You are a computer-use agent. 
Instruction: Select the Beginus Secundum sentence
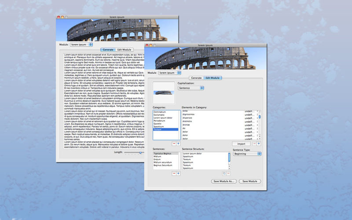click(x=166, y=165)
